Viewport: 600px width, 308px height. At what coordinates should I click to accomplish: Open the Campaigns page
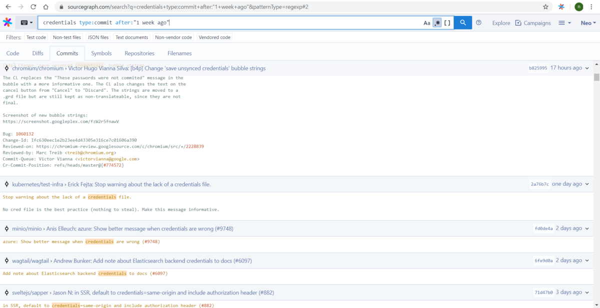pyautogui.click(x=533, y=23)
